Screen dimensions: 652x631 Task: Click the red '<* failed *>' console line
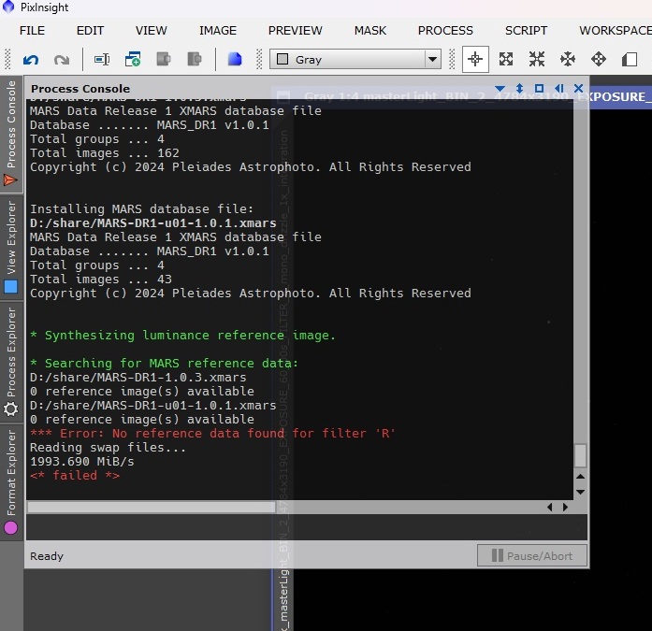click(75, 475)
